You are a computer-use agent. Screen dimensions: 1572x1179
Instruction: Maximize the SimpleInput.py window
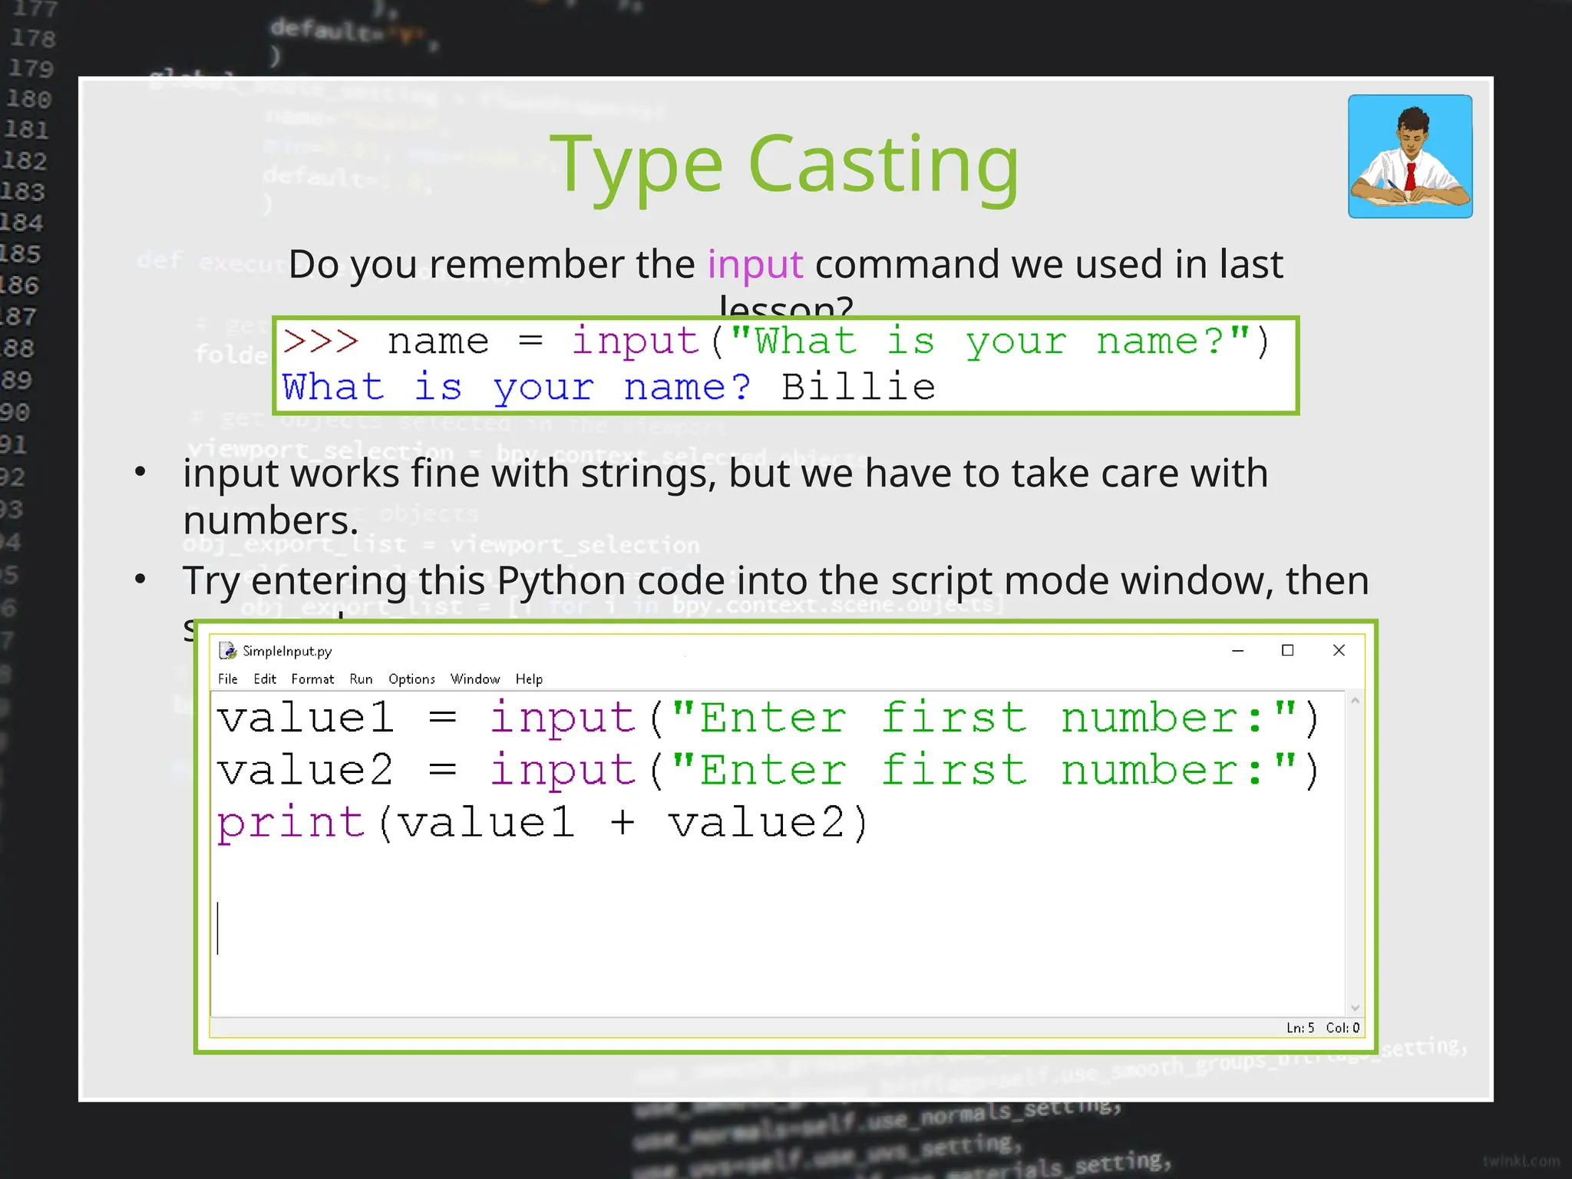1288,650
